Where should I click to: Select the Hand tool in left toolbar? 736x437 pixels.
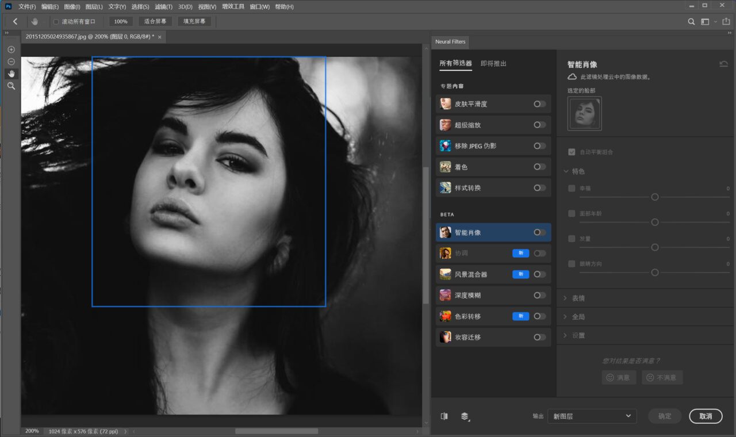pos(11,74)
